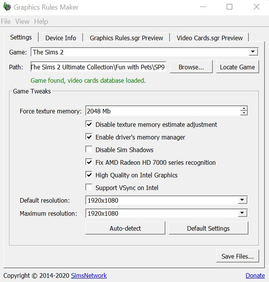Open the Donate link

click(255, 275)
